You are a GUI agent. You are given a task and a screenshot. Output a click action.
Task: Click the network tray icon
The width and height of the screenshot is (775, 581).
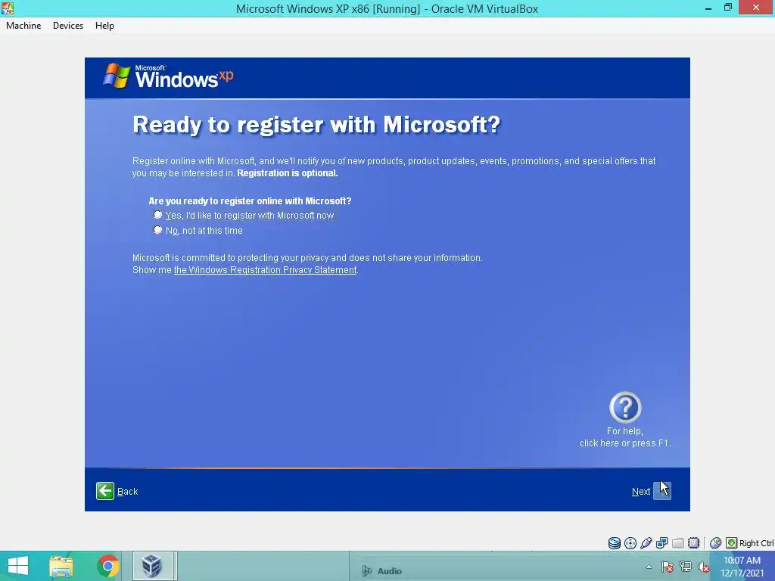point(686,567)
